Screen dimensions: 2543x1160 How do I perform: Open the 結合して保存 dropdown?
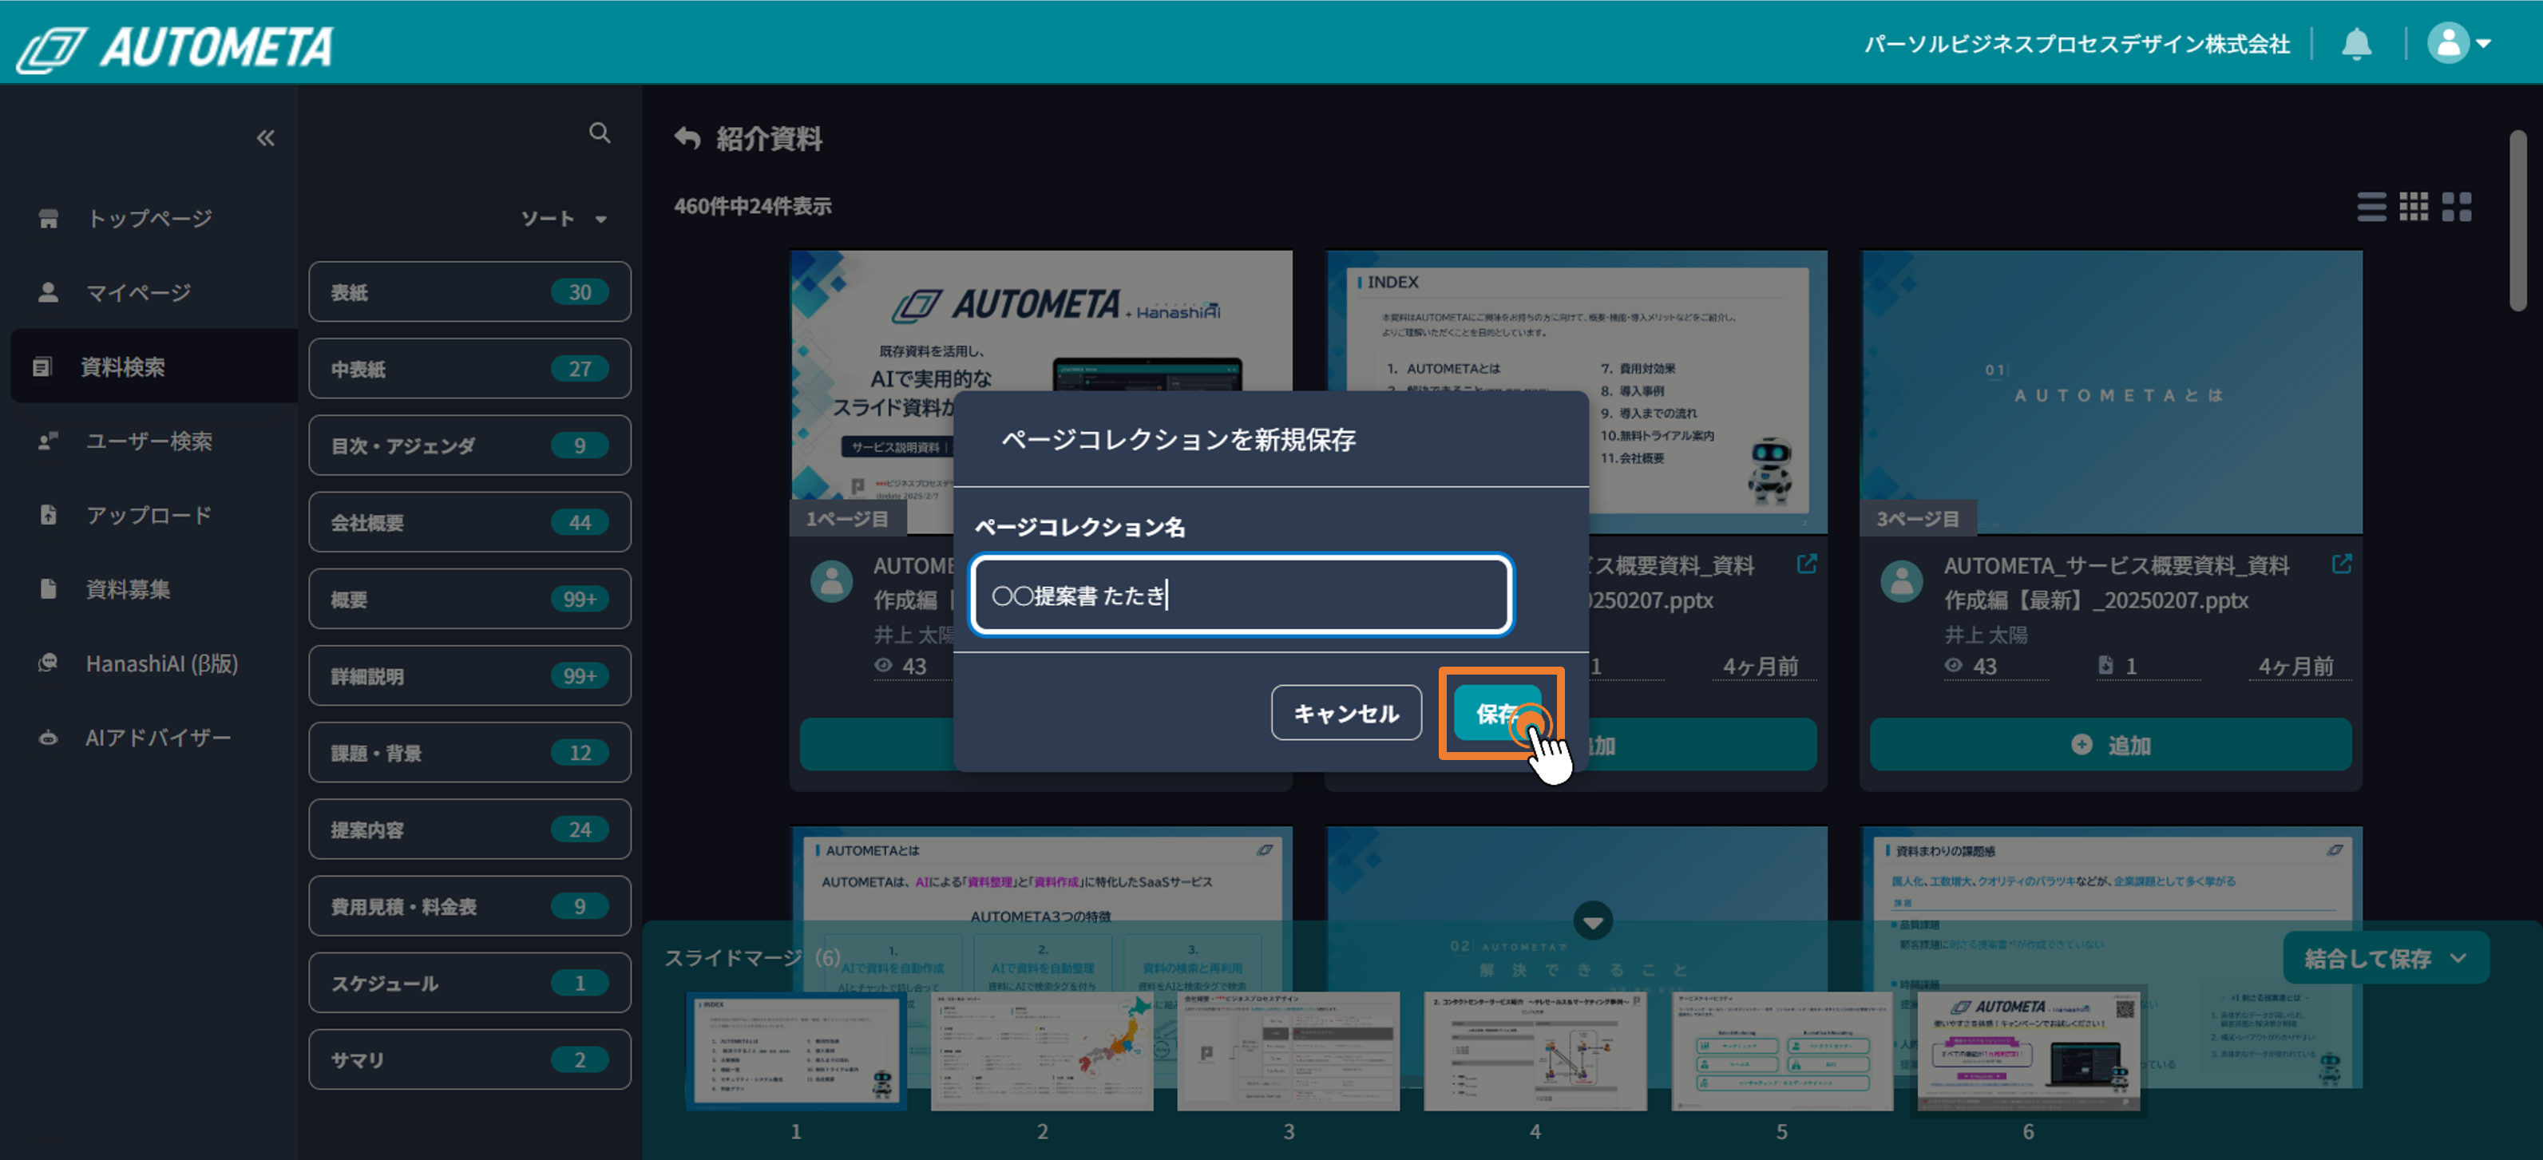coord(2385,957)
